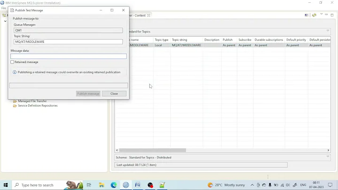The height and width of the screenshot is (190, 338).
Task: Click the MQ Explorer navigator tab icon
Action: point(4,16)
